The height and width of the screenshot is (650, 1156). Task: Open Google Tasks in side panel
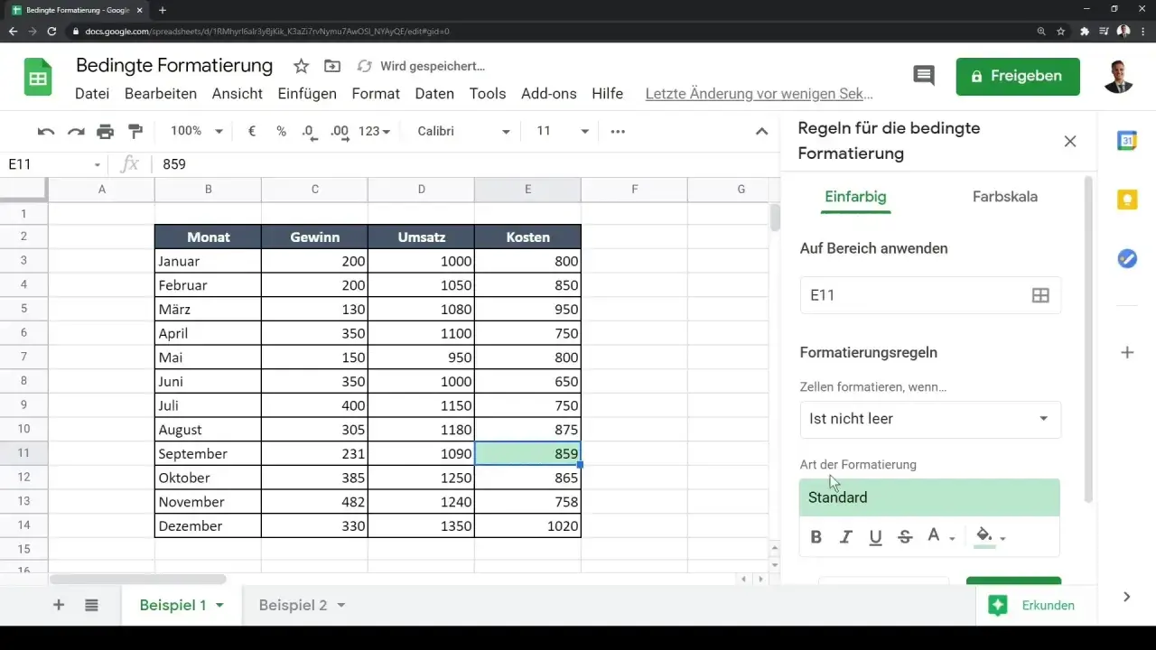(x=1127, y=259)
